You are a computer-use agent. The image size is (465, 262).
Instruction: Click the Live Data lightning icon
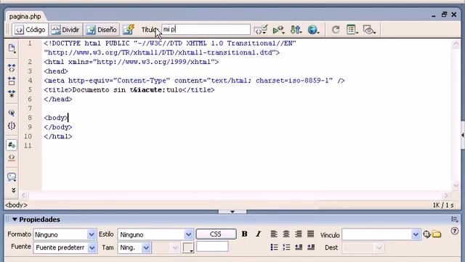click(x=129, y=29)
